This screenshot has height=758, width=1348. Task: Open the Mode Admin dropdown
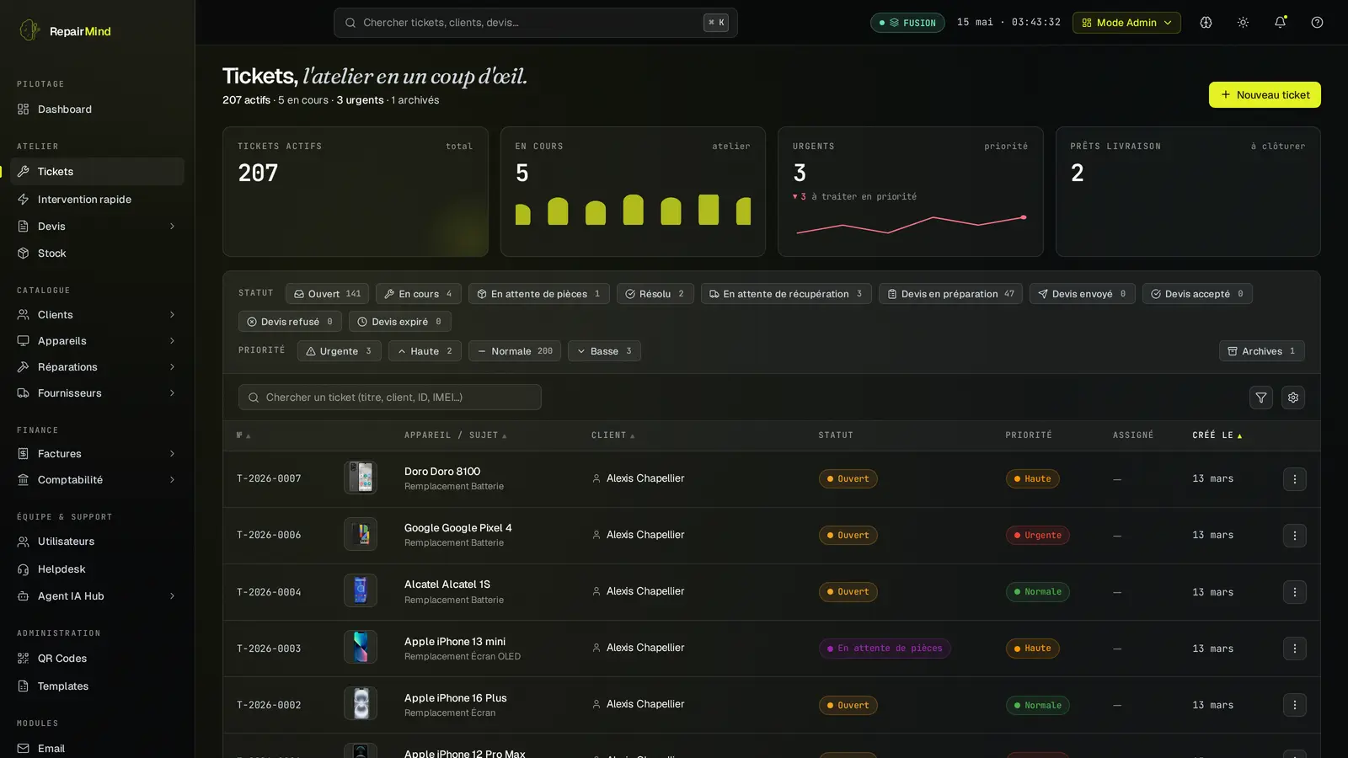(x=1126, y=23)
